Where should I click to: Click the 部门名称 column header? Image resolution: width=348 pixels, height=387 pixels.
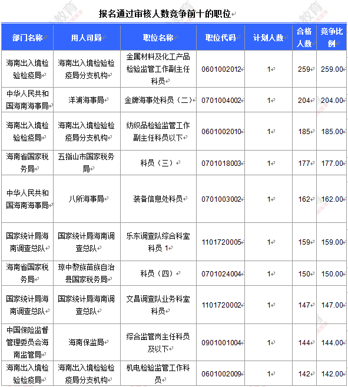(x=28, y=38)
